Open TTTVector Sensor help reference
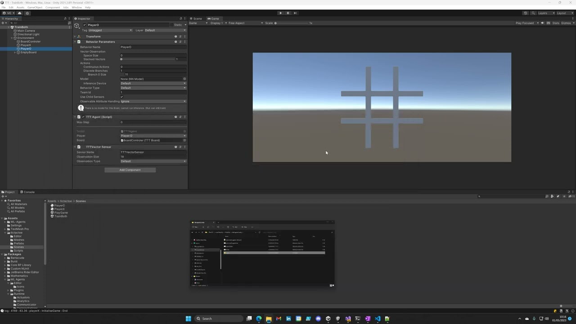576x324 pixels. (x=176, y=147)
